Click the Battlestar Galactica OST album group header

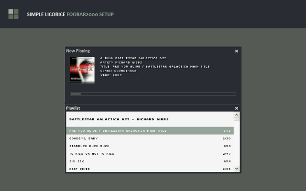tap(119, 119)
